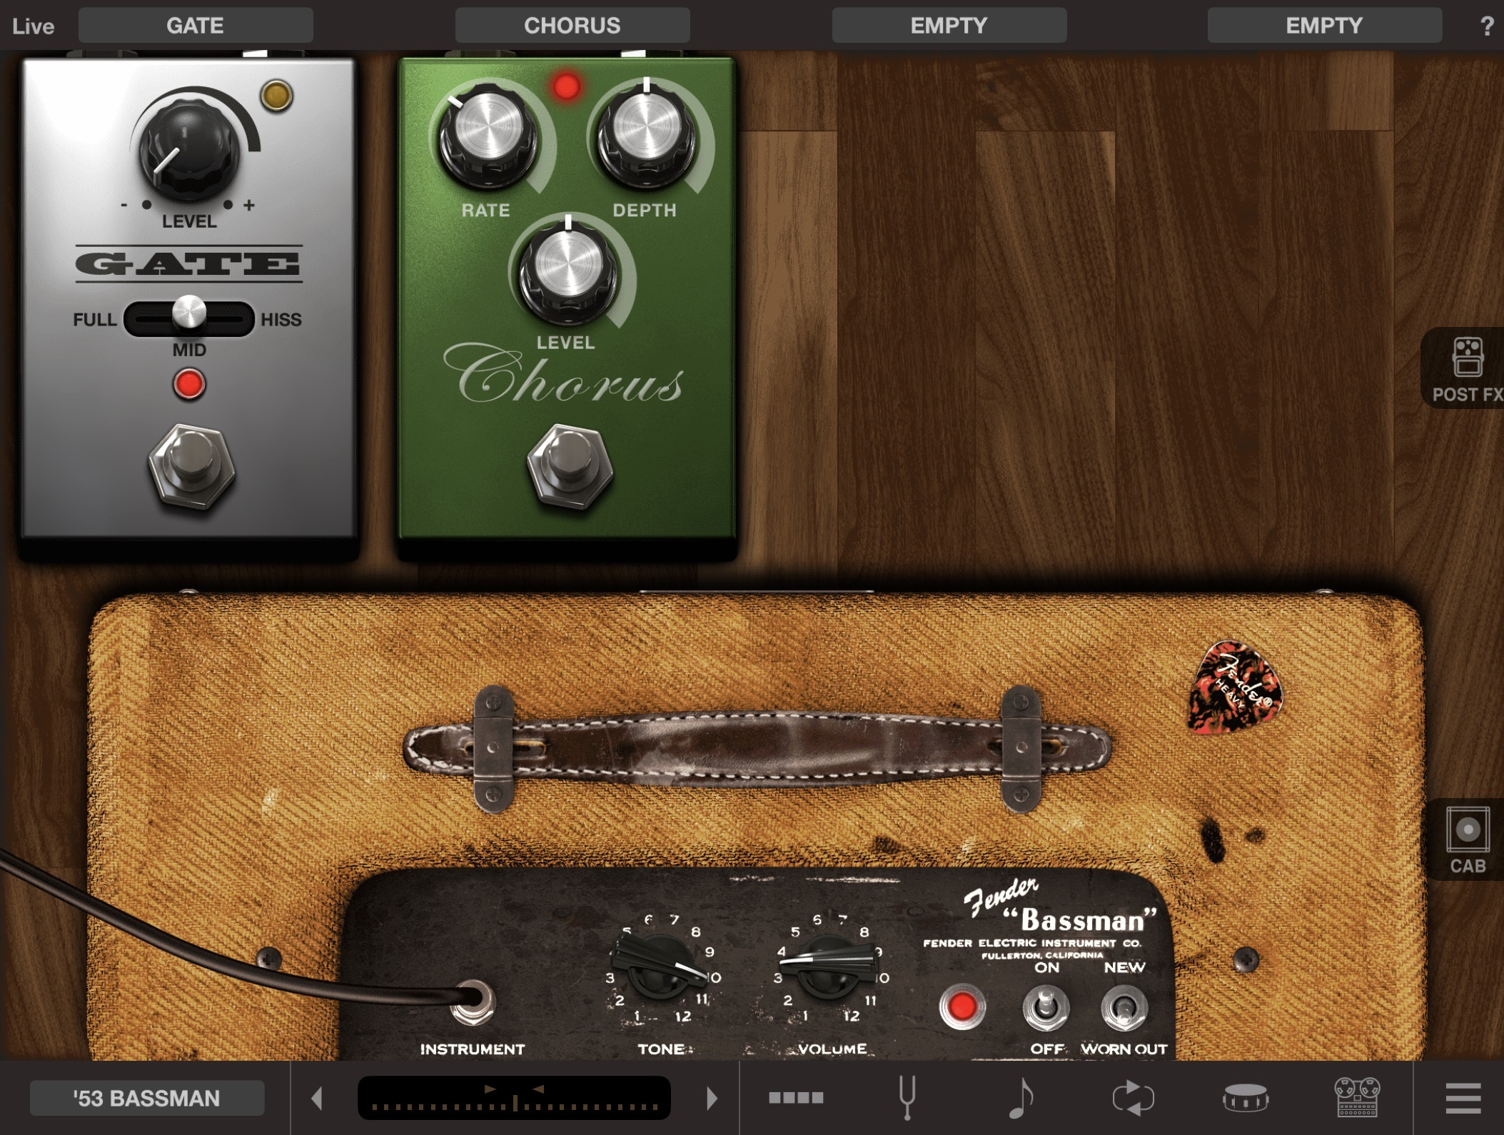
Task: Click the input level meter display
Action: coord(514,1098)
